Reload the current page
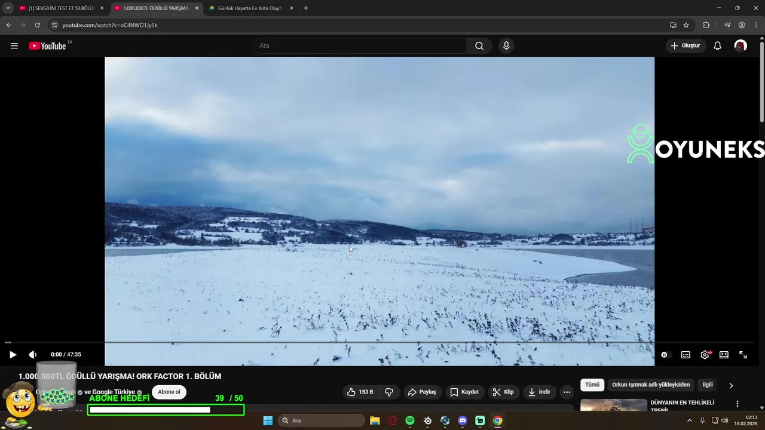This screenshot has width=765, height=430. pos(37,25)
